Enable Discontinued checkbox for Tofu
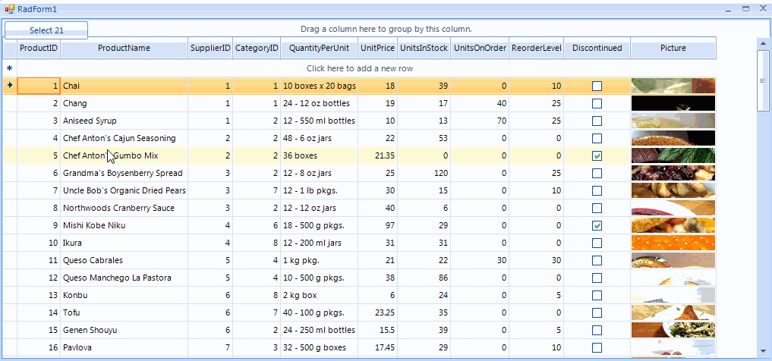Viewport: 772px width, 361px height. click(597, 312)
